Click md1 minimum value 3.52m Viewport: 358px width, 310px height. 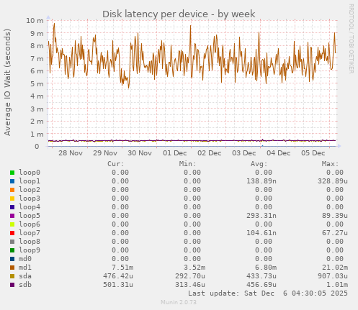(194, 268)
